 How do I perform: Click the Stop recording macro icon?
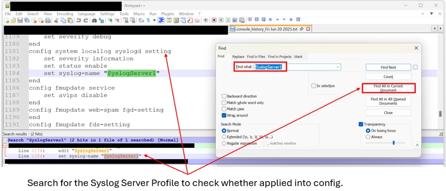point(221,20)
